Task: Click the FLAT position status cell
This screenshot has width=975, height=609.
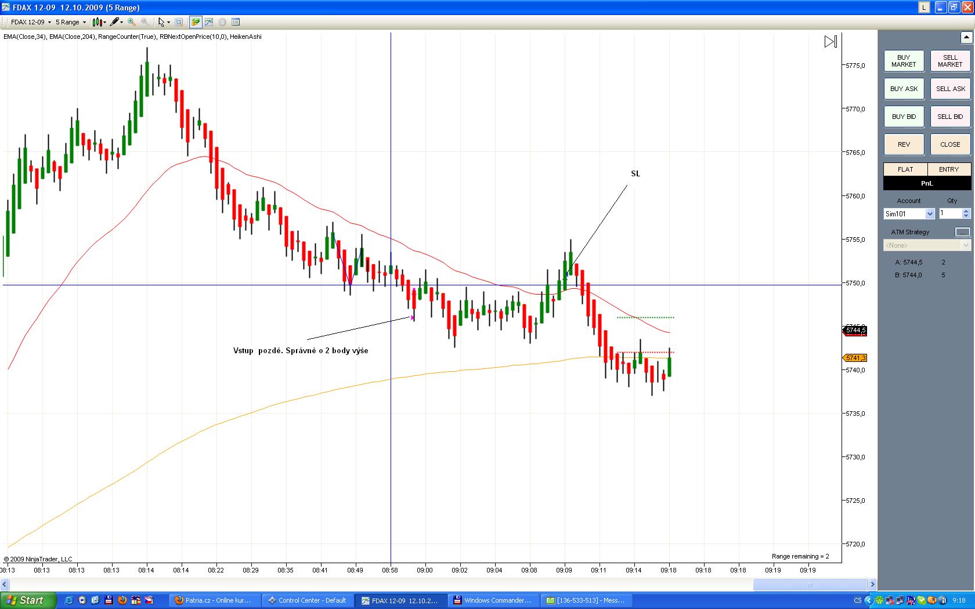Action: click(x=905, y=169)
